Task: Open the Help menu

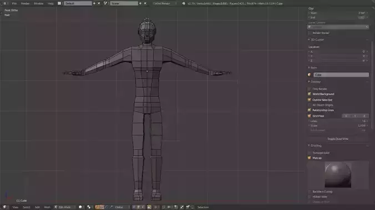Action: [50, 3]
